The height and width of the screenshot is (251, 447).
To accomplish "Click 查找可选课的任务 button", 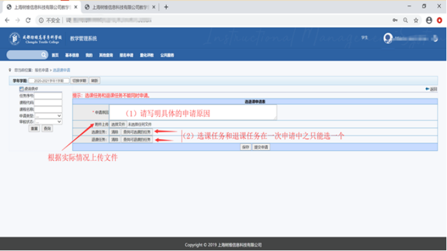I will (x=136, y=132).
